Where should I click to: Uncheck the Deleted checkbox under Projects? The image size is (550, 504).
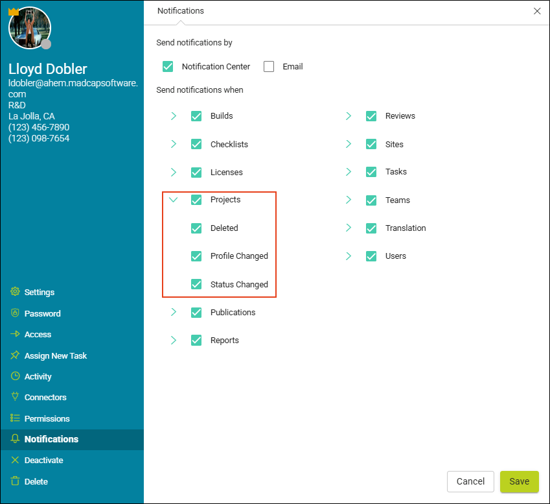click(196, 228)
